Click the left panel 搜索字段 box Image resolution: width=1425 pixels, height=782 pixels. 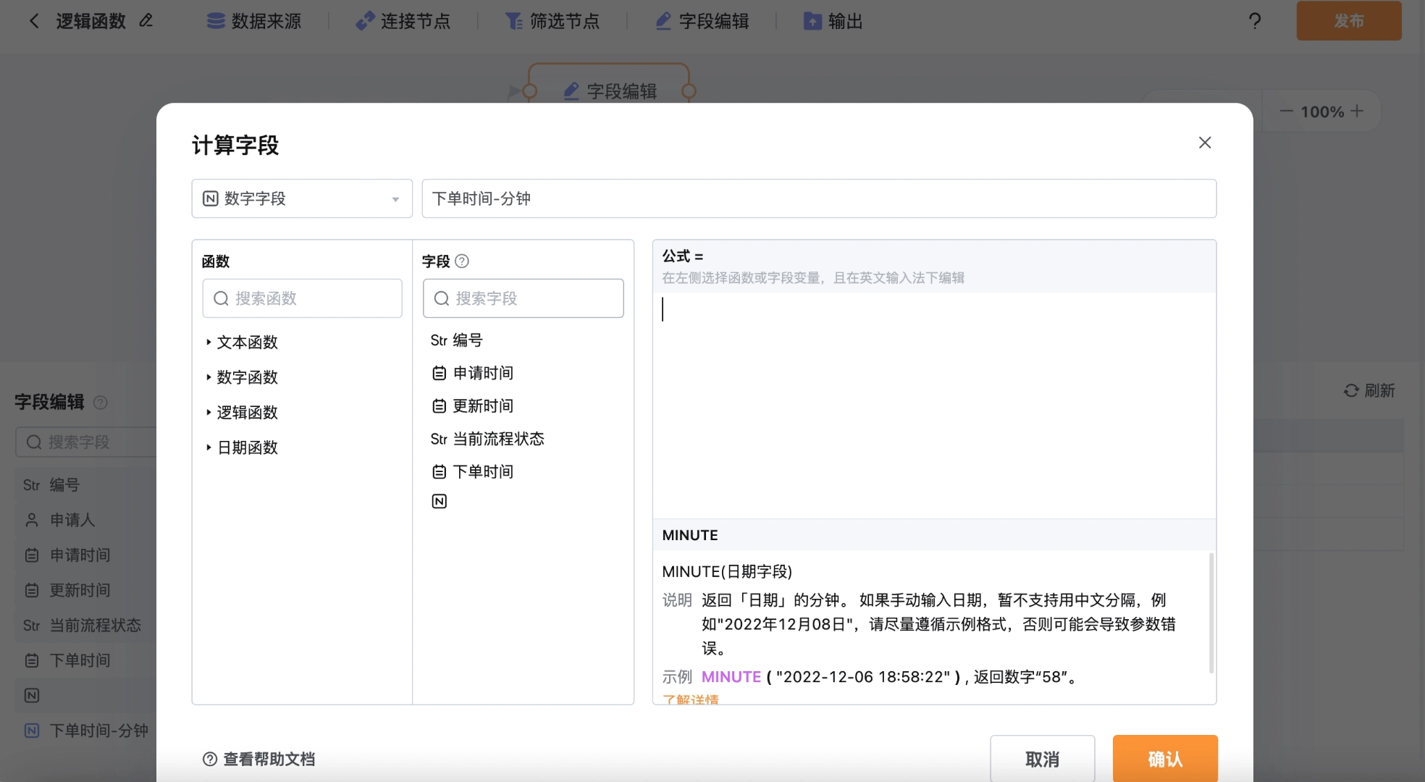[x=87, y=442]
